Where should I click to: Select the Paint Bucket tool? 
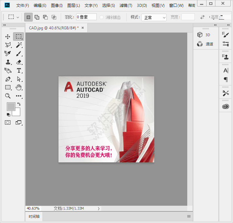8,70
